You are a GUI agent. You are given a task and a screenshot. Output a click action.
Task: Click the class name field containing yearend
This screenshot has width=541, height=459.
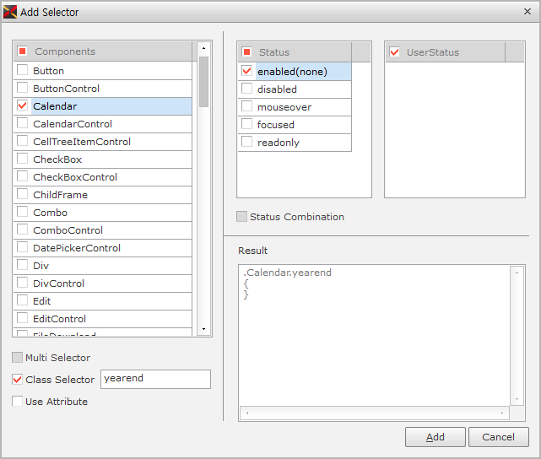(155, 379)
